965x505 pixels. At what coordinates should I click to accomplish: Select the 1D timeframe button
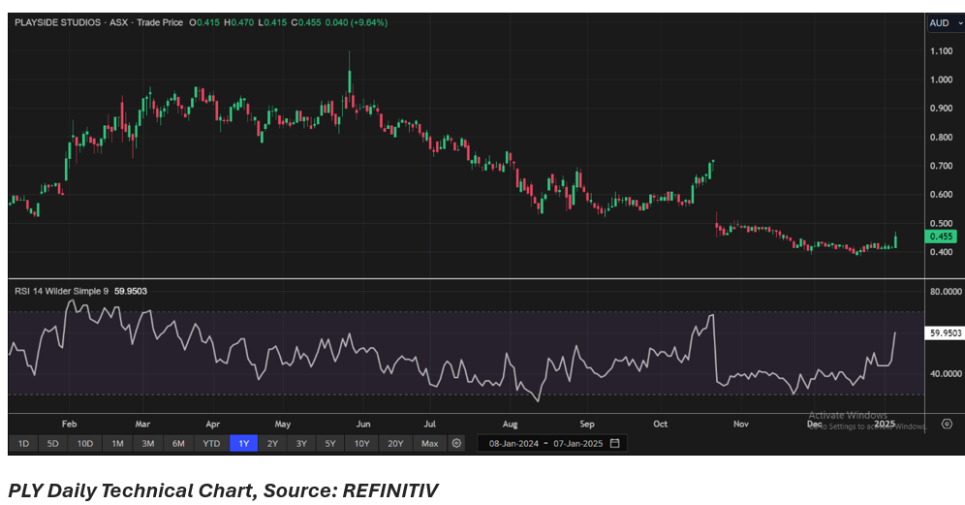pos(23,443)
